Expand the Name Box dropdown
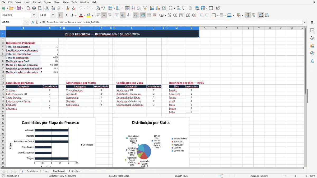 click(26, 22)
